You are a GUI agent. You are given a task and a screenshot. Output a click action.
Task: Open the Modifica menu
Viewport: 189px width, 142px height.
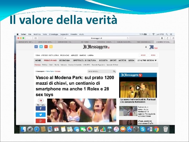(x=37, y=34)
